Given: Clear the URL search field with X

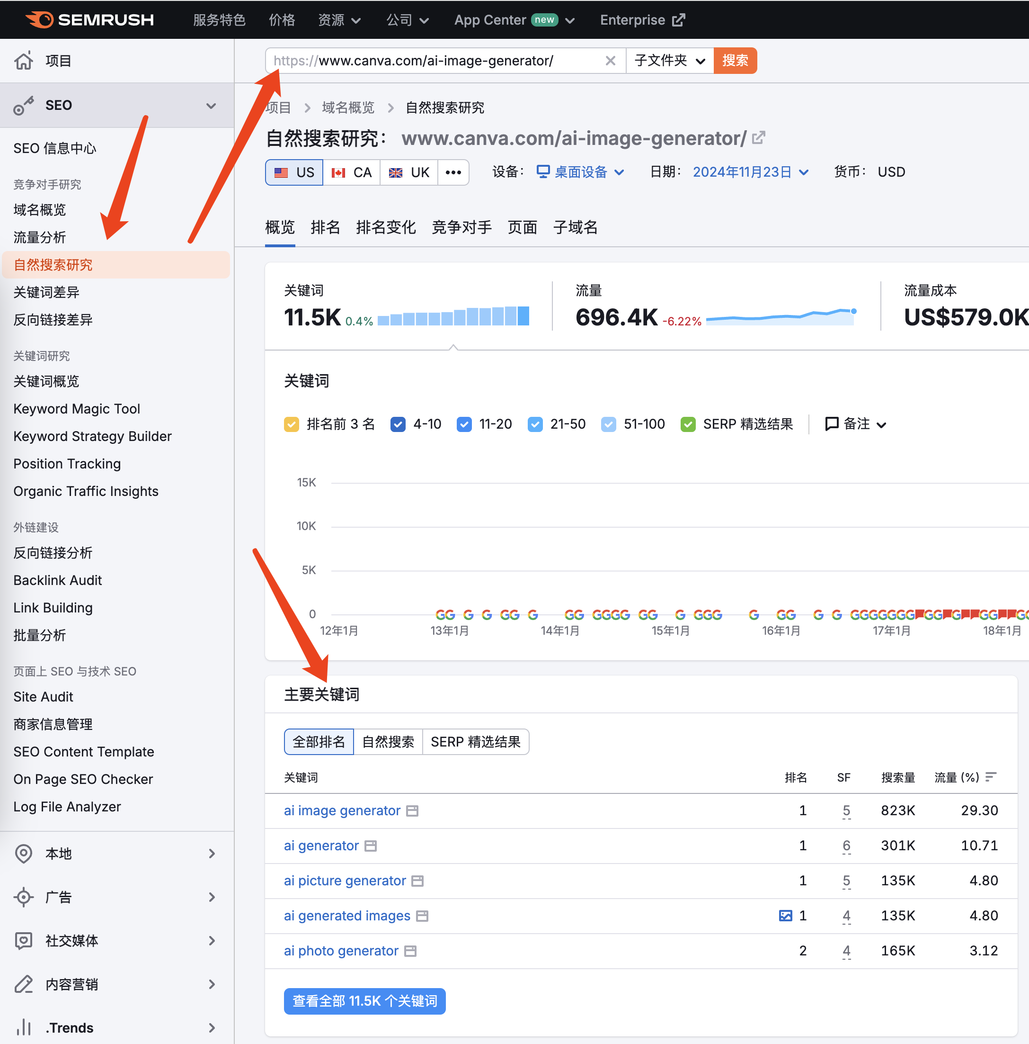Looking at the screenshot, I should tap(610, 61).
